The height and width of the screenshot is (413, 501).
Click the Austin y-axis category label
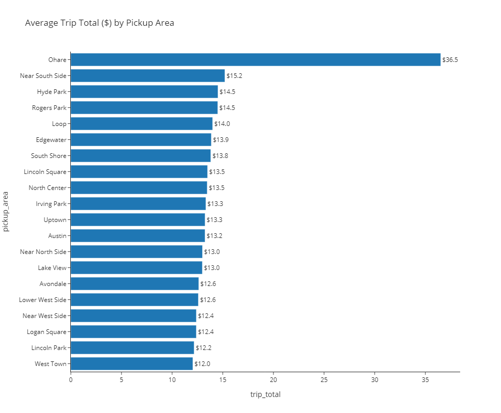56,236
